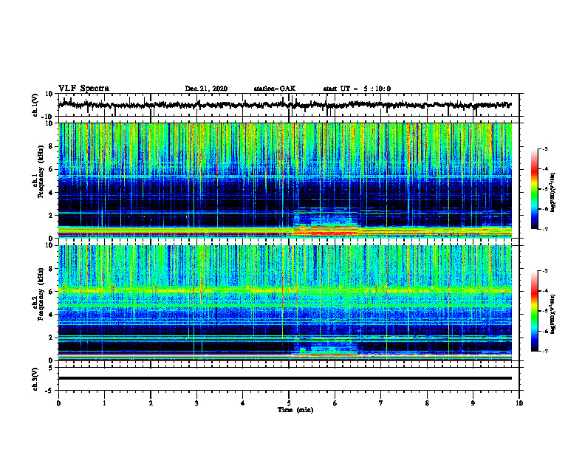This screenshot has width=585, height=452.
Task: Click the ch.2 color bar units label
Action: tap(553, 314)
